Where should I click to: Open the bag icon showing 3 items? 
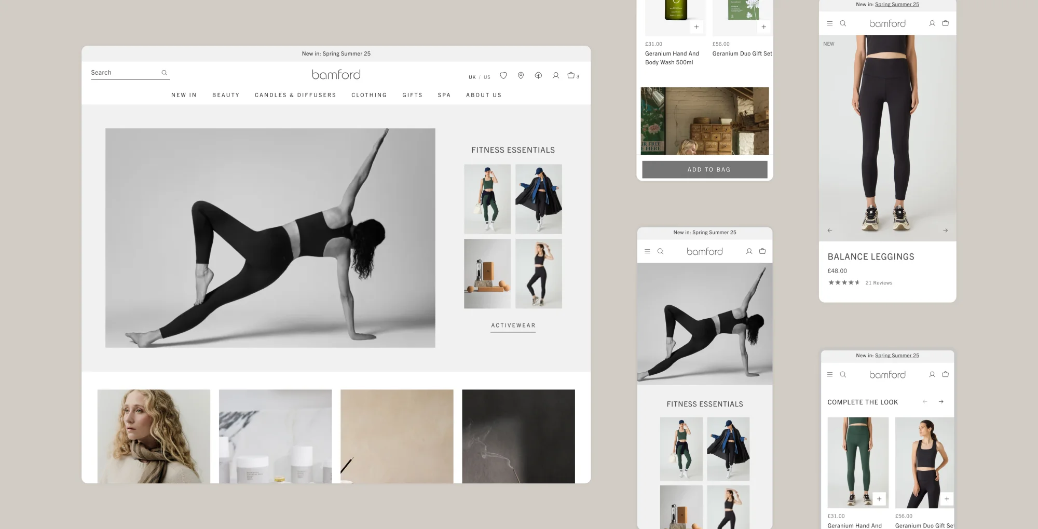click(x=571, y=76)
